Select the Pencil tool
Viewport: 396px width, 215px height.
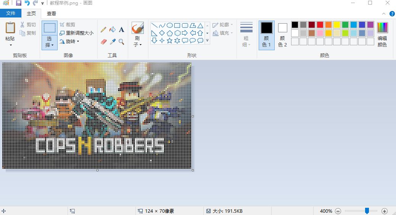coord(103,30)
